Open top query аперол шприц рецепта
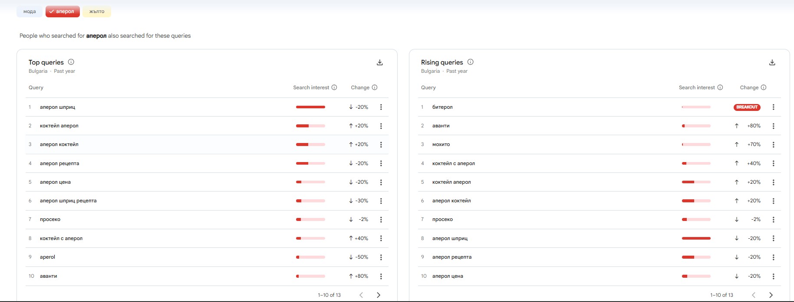Image resolution: width=794 pixels, height=302 pixels. pos(68,201)
